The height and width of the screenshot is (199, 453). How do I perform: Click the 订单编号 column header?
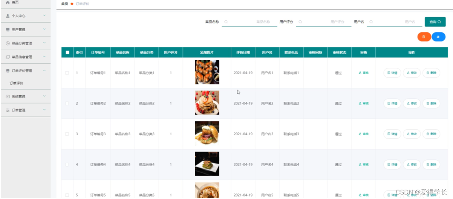click(x=98, y=52)
